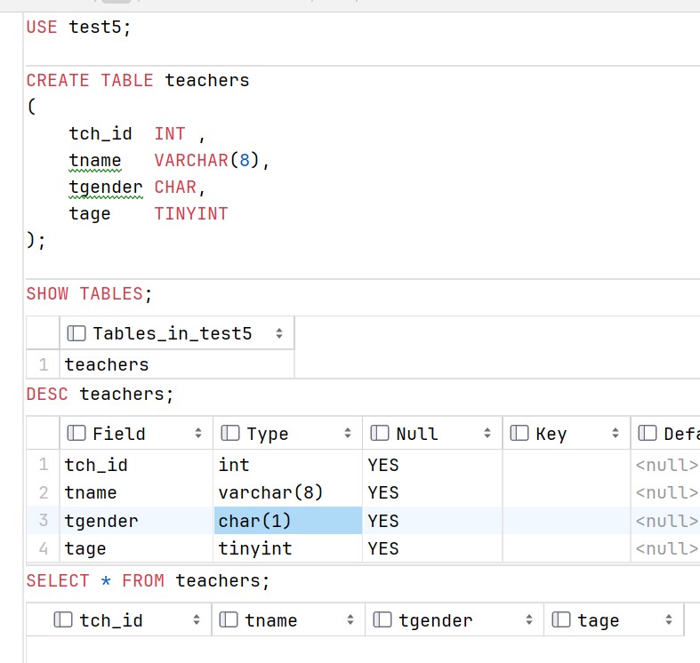This screenshot has width=700, height=663.
Task: Click the 'TINYINT' keyword in code
Action: 191,213
